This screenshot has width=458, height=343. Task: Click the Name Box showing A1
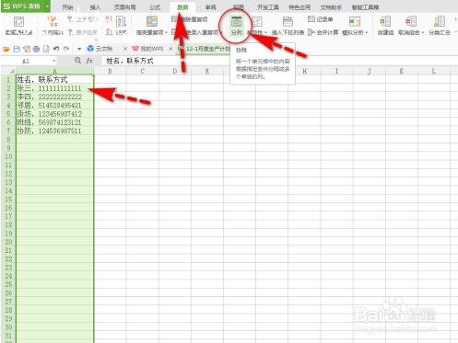click(26, 61)
